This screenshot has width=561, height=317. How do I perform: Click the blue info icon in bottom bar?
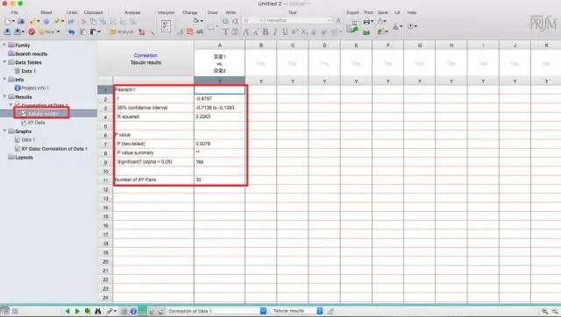pos(133,311)
